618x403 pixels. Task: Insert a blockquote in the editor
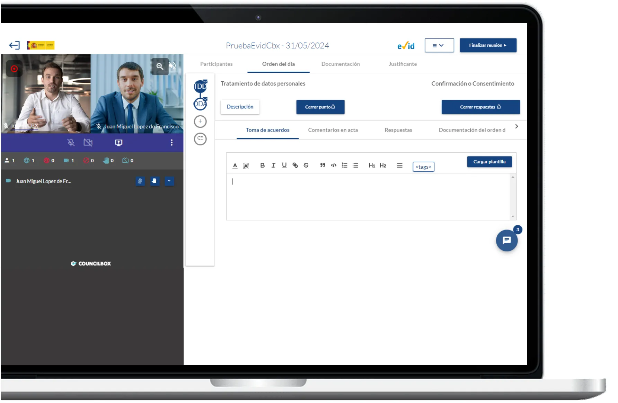[323, 165]
